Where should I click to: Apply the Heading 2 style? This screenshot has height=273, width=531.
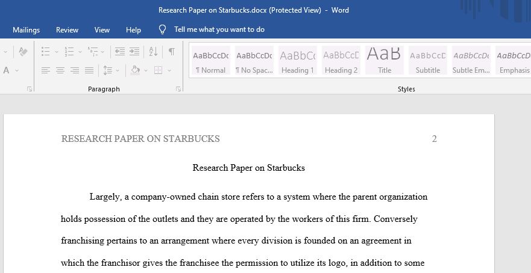[341, 61]
